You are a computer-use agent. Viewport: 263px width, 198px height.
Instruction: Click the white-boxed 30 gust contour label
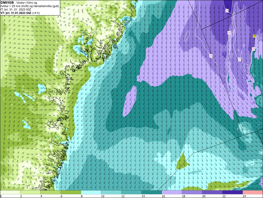227,11
